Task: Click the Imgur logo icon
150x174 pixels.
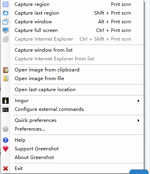Action: coord(6,101)
